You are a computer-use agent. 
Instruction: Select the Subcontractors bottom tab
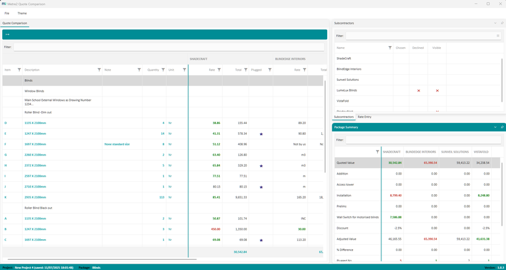(x=344, y=117)
